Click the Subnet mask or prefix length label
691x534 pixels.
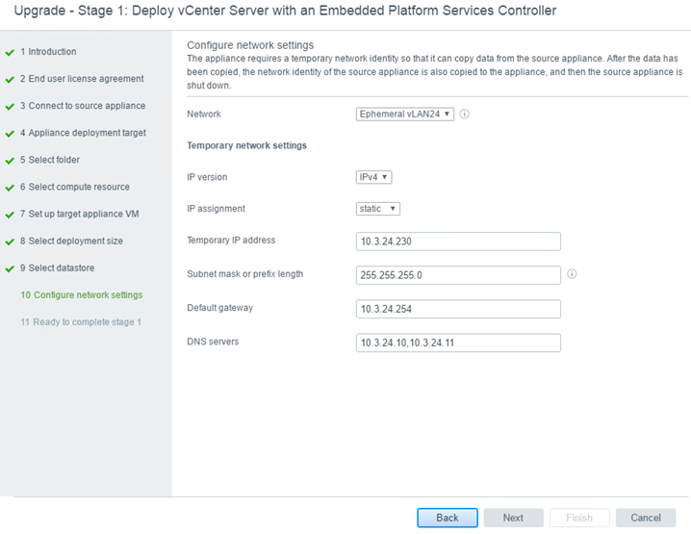pyautogui.click(x=245, y=274)
